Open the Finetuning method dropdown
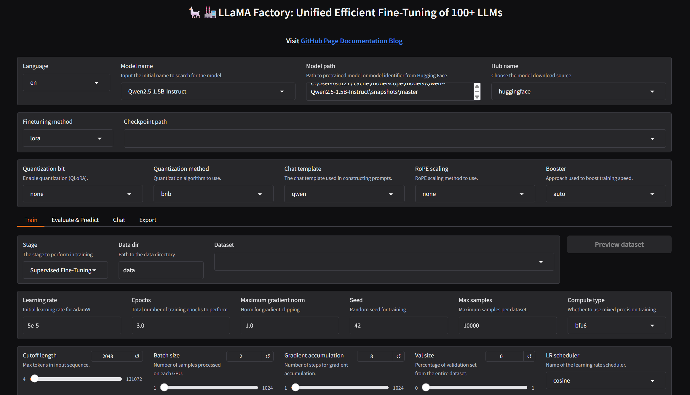 (x=68, y=138)
